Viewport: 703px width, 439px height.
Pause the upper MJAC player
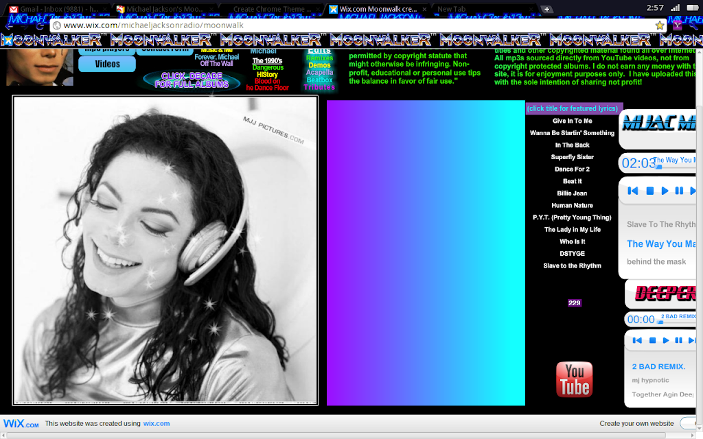[679, 191]
